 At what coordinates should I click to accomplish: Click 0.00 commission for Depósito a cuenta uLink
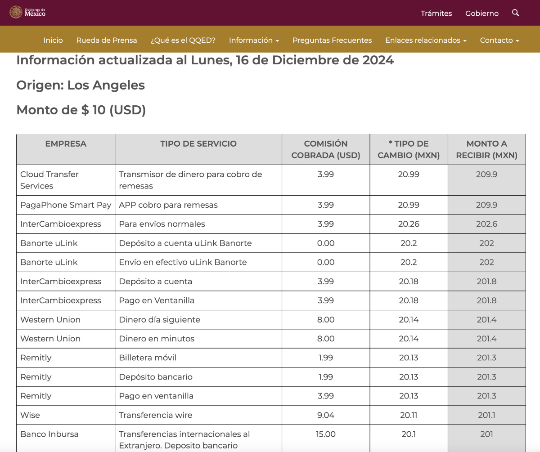coord(326,243)
